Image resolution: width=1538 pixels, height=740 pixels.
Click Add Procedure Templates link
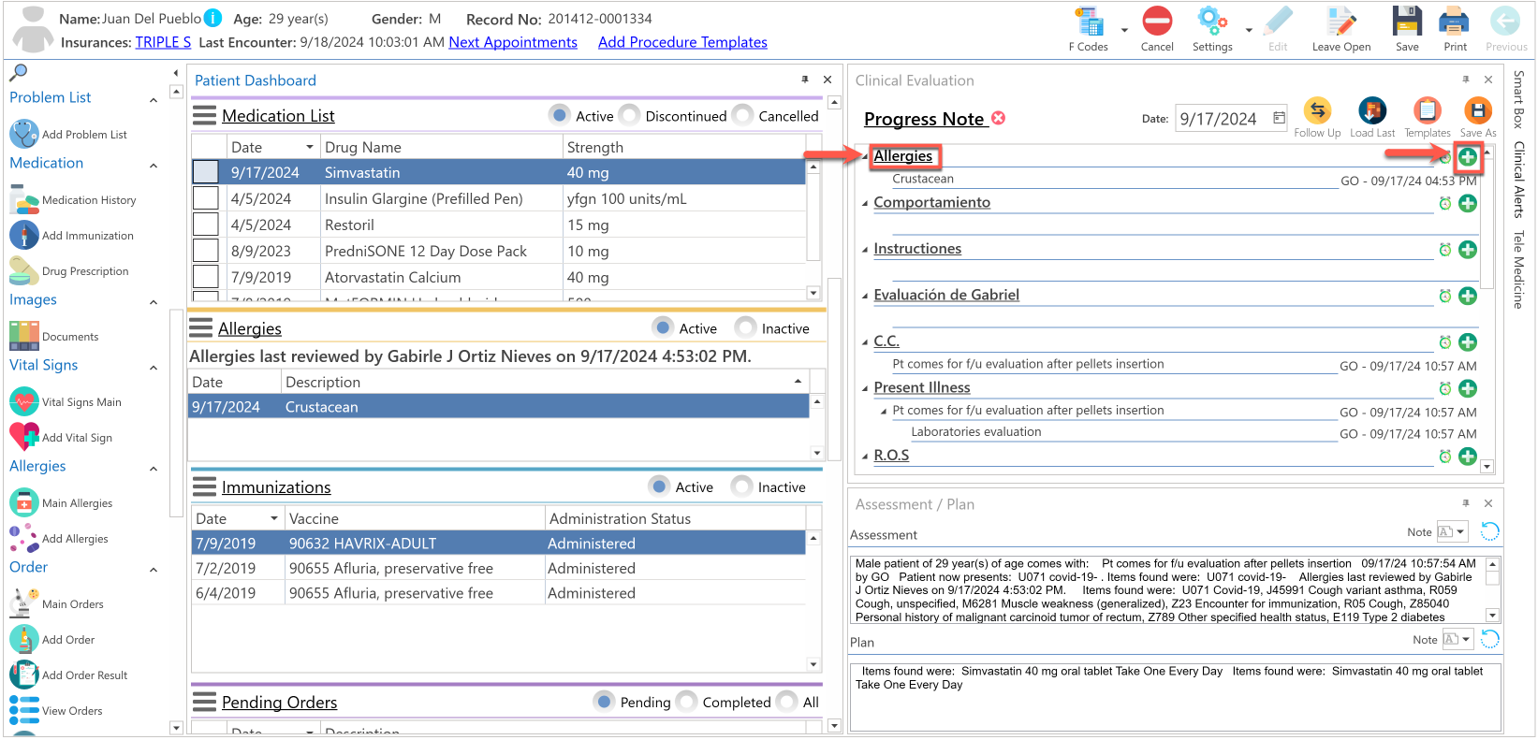click(x=682, y=42)
